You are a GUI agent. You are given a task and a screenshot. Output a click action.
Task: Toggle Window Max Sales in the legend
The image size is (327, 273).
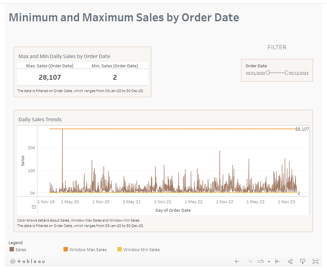pos(66,250)
